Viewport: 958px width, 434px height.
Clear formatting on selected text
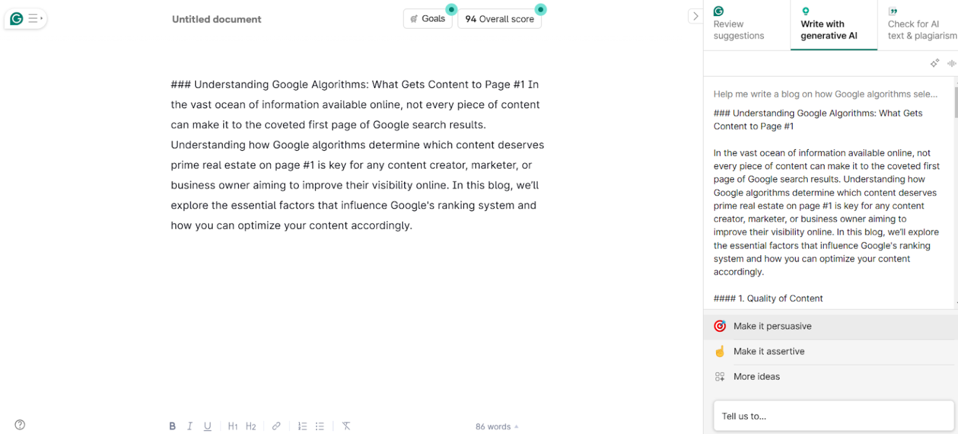click(346, 426)
